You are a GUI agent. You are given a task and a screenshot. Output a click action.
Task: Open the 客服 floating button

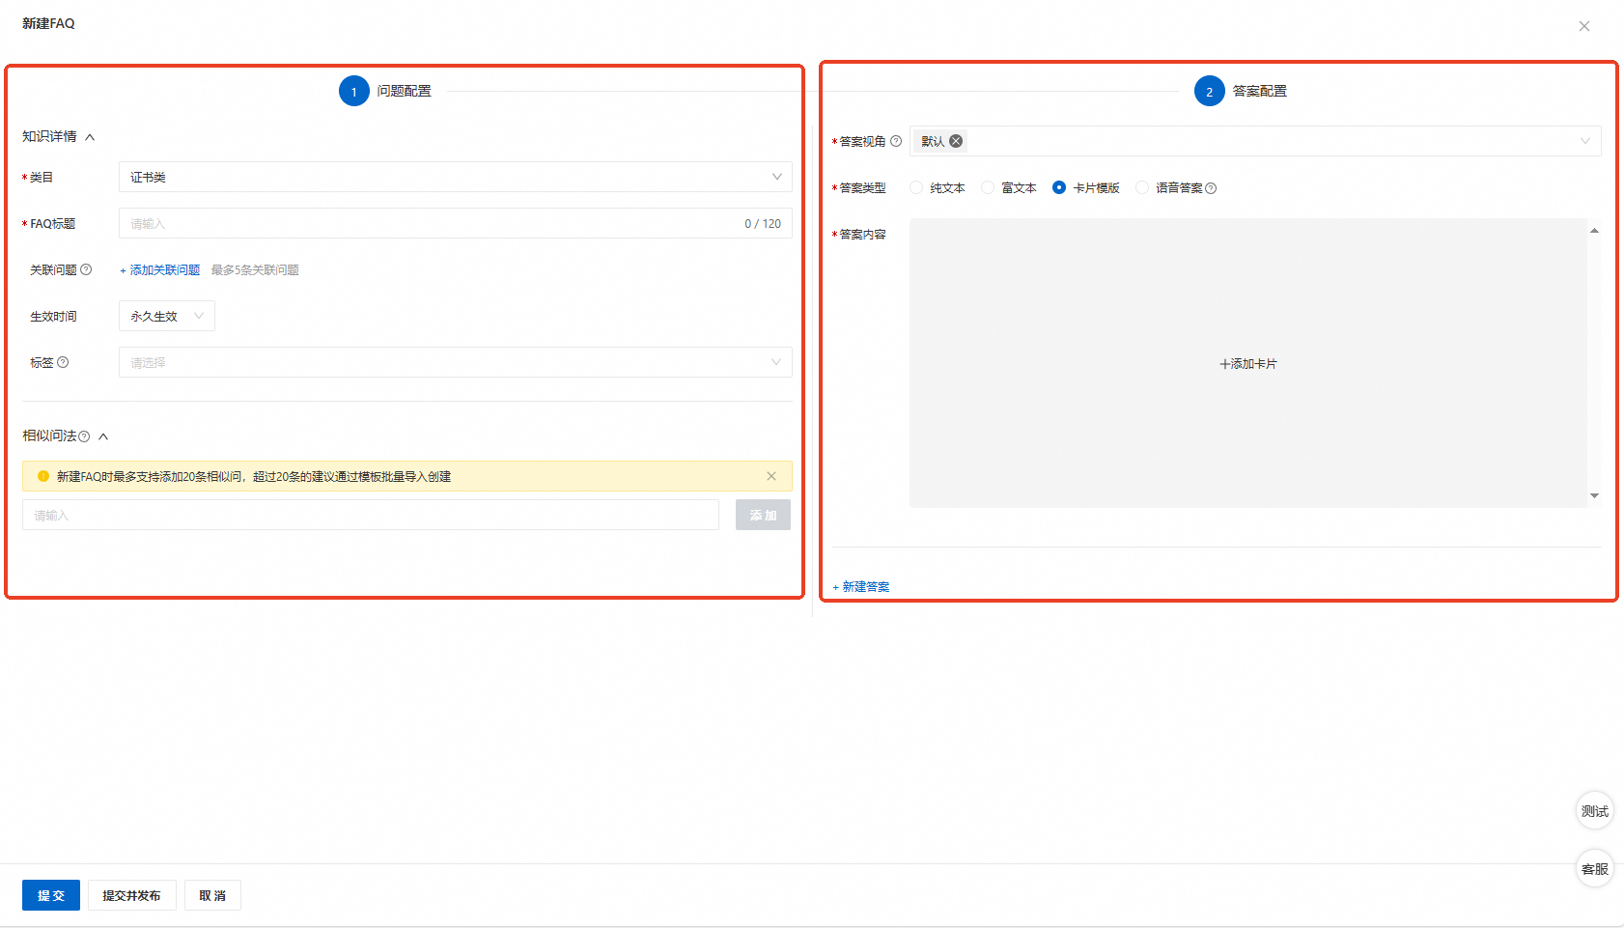[x=1595, y=869]
